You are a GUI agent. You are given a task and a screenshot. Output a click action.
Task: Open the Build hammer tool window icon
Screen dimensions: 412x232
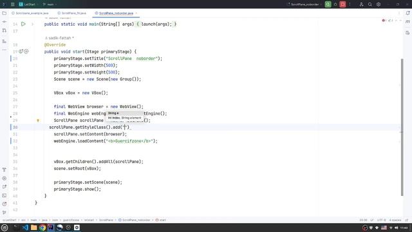5,169
